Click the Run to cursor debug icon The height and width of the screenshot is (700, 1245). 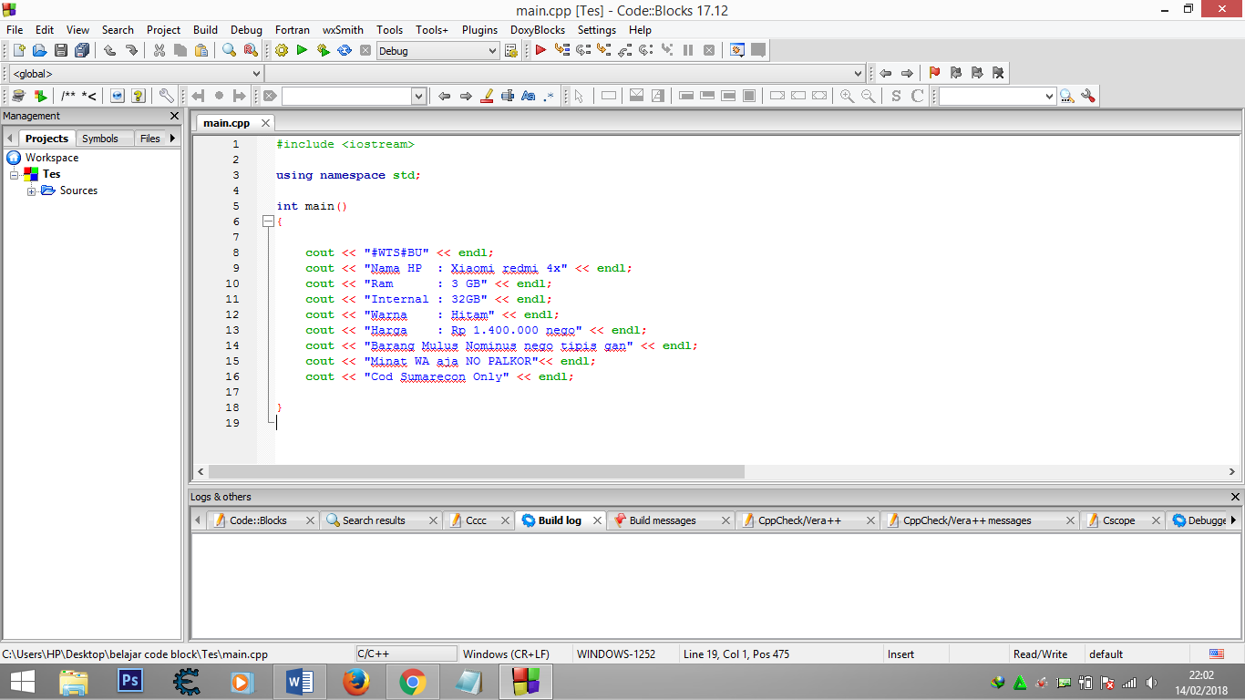pos(562,50)
